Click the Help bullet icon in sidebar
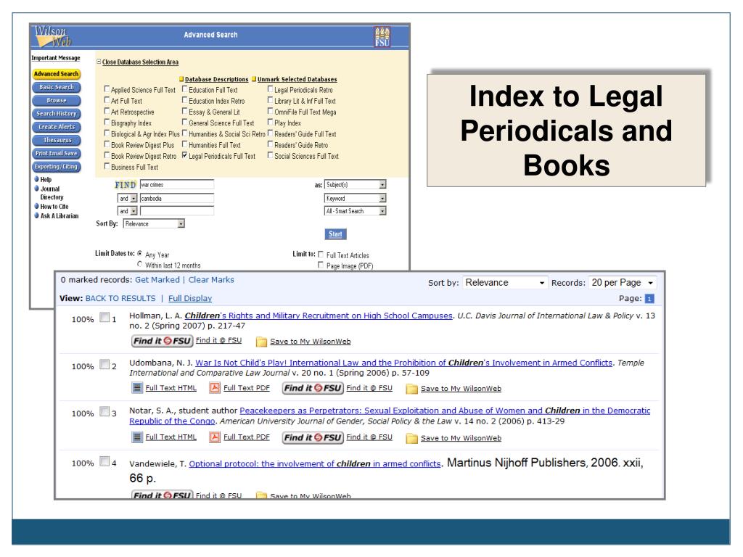 coord(36,179)
